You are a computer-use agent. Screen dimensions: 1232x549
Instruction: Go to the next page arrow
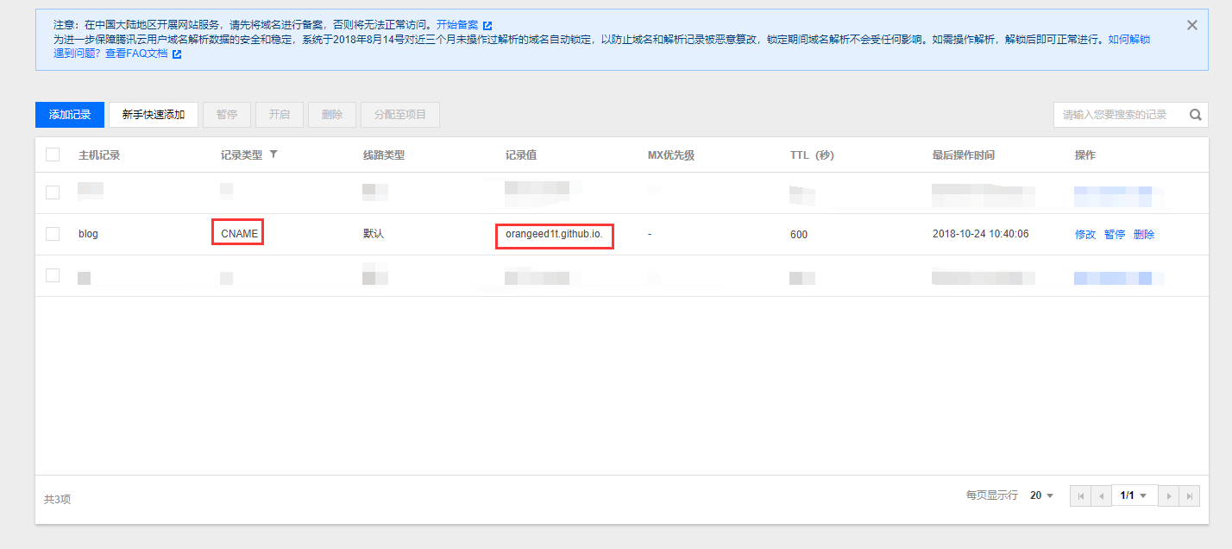click(x=1168, y=495)
